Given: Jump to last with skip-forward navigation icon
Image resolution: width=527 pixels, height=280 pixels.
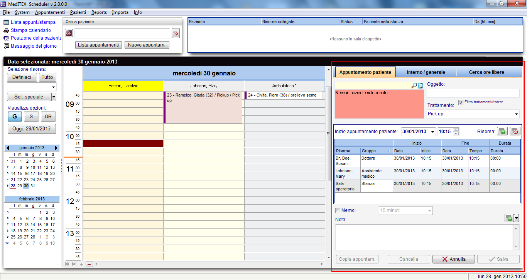Looking at the screenshot, I should pos(74,264).
